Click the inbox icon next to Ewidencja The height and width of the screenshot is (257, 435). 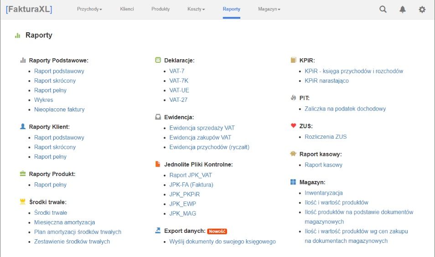(x=158, y=117)
